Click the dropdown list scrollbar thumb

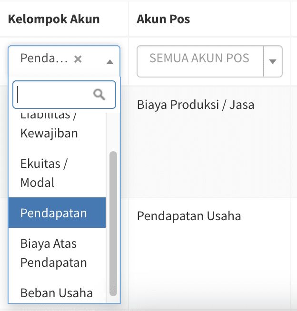coord(113,224)
